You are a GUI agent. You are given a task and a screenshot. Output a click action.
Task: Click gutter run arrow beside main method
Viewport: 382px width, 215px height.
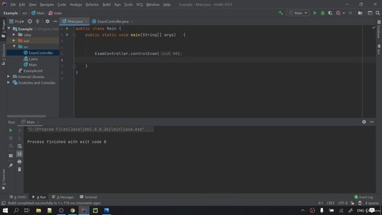point(67,35)
